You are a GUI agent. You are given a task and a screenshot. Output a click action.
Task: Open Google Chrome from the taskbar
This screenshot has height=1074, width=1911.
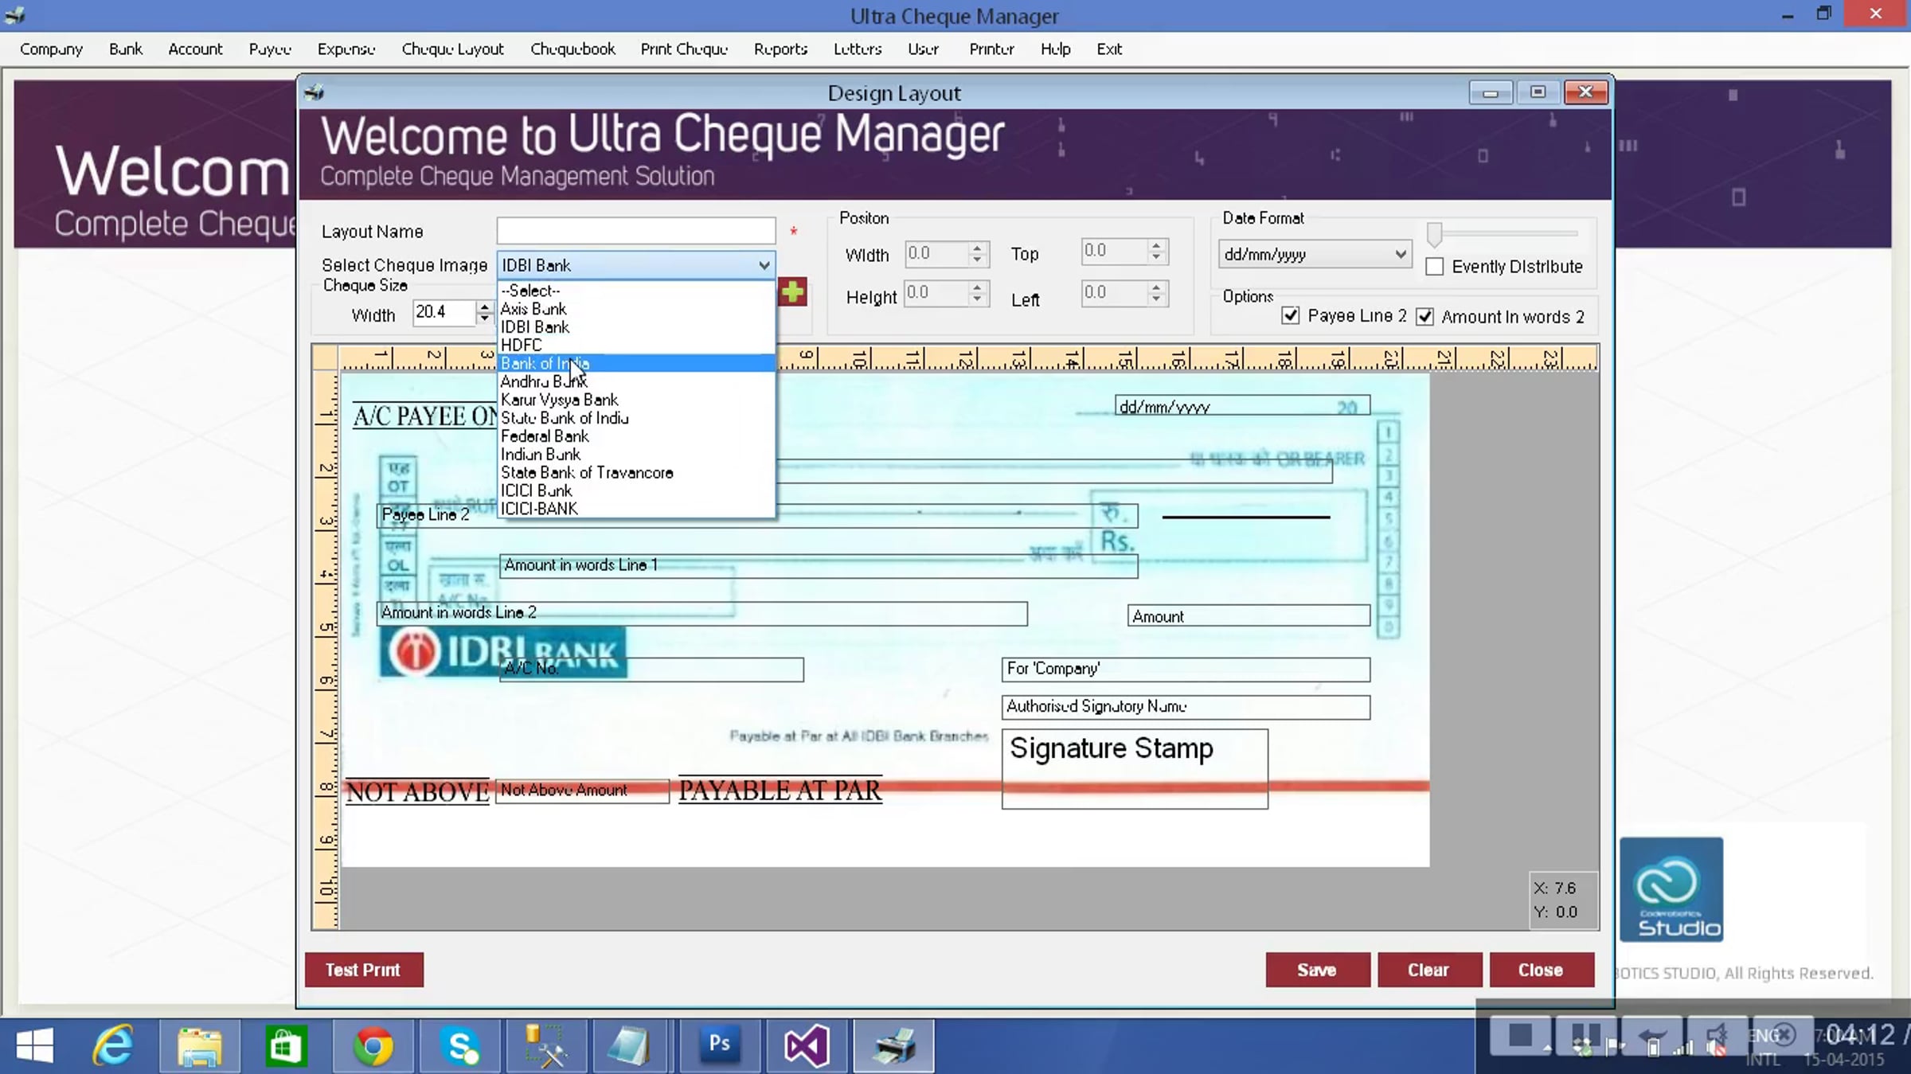click(373, 1045)
